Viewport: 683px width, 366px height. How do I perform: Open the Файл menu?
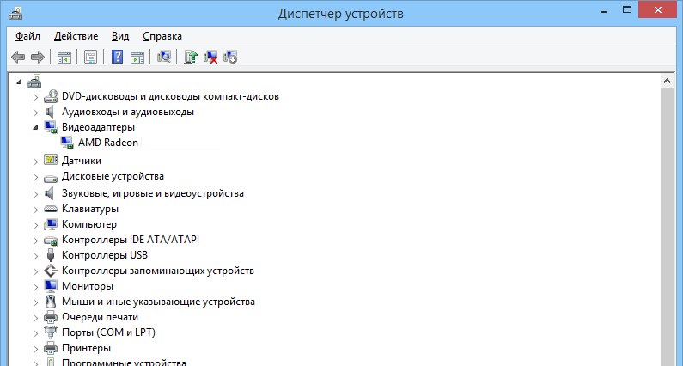[x=27, y=36]
